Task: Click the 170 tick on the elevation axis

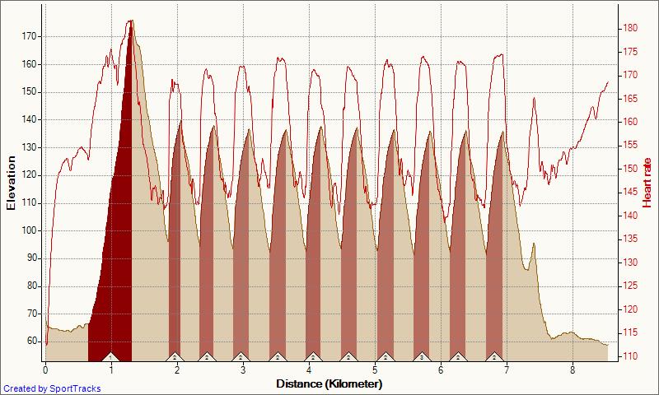Action: 29,36
